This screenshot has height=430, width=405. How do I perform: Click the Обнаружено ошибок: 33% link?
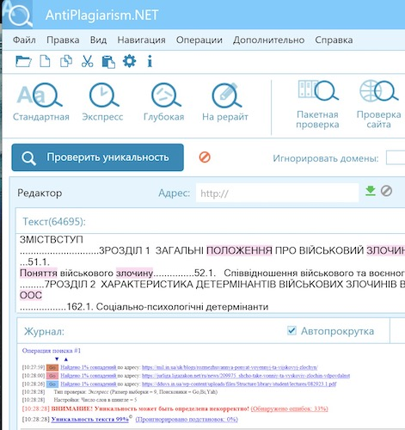click(290, 408)
